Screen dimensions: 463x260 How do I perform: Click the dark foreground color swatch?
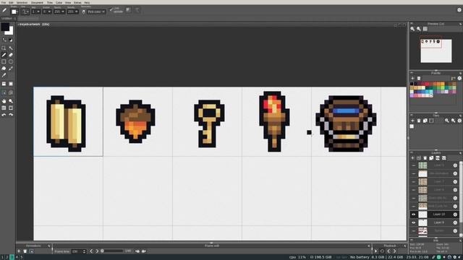[5, 27]
